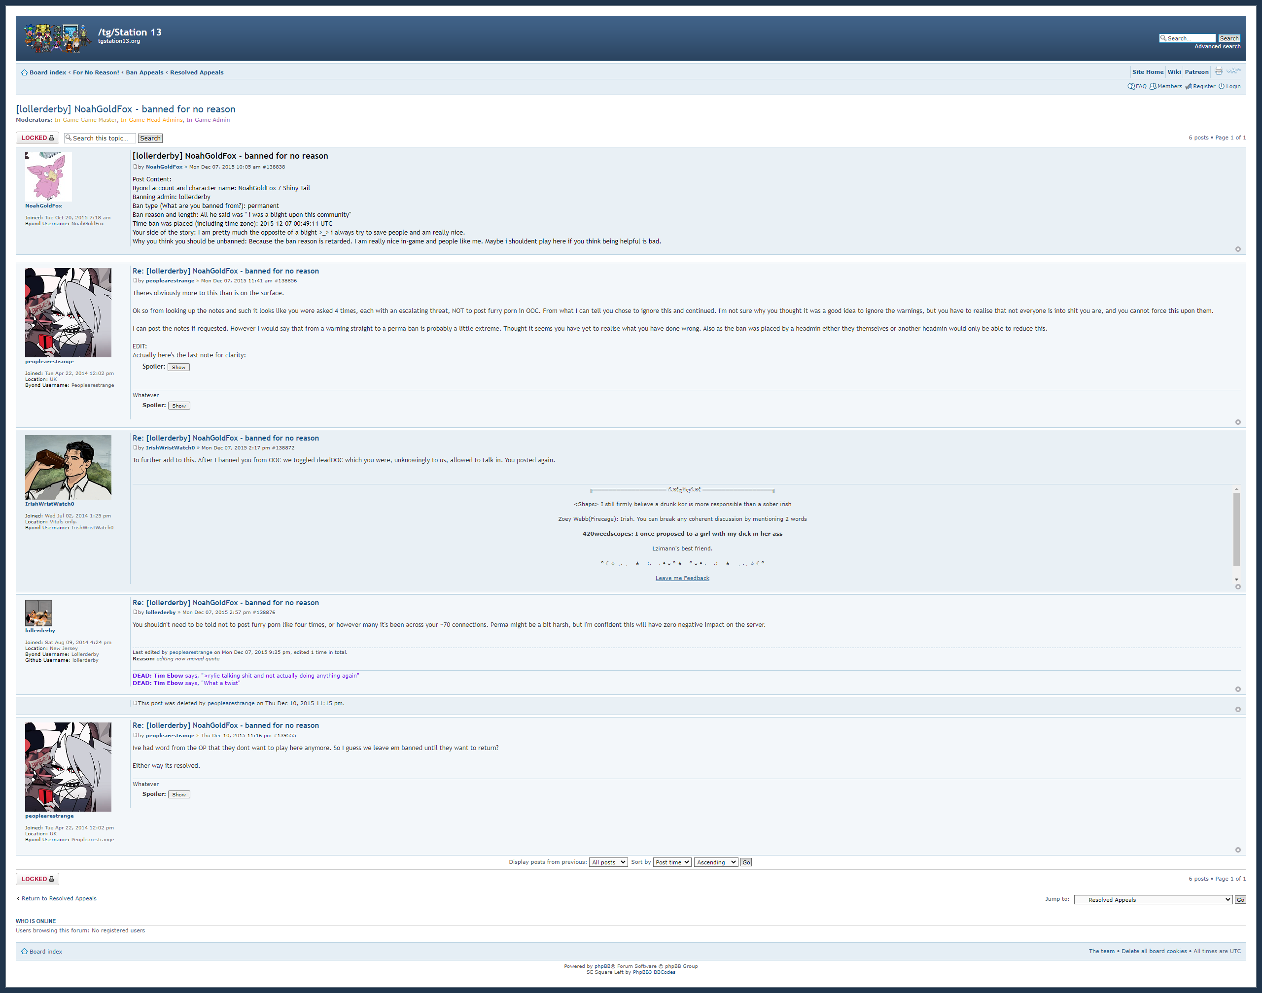Image resolution: width=1262 pixels, height=993 pixels.
Task: Open the 'In-Game Admin' moderator link
Action: [x=208, y=120]
